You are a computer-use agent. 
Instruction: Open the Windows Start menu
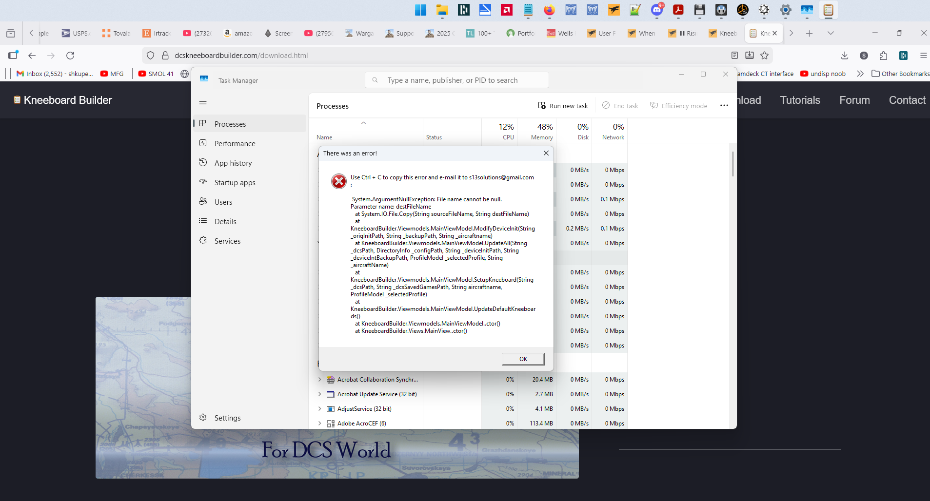420,10
